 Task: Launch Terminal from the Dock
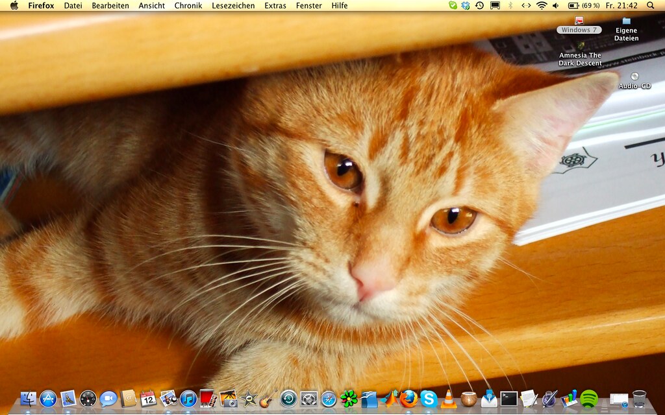[509, 399]
